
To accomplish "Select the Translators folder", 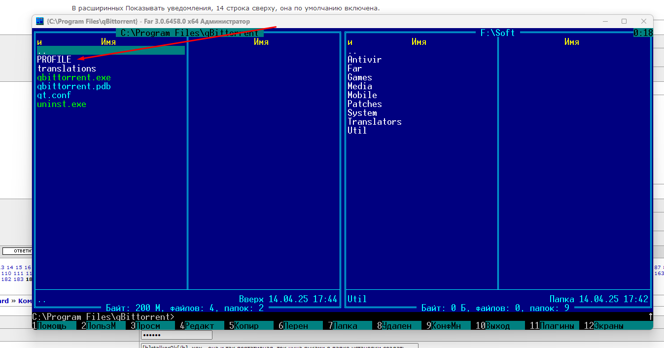I will tap(374, 122).
